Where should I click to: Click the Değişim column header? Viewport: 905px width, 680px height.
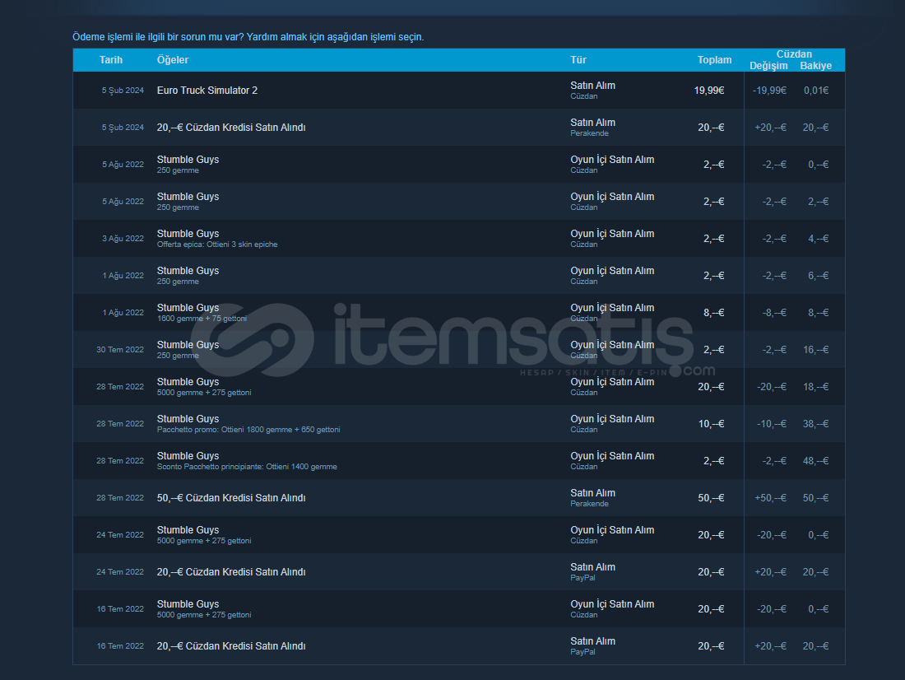(x=768, y=66)
